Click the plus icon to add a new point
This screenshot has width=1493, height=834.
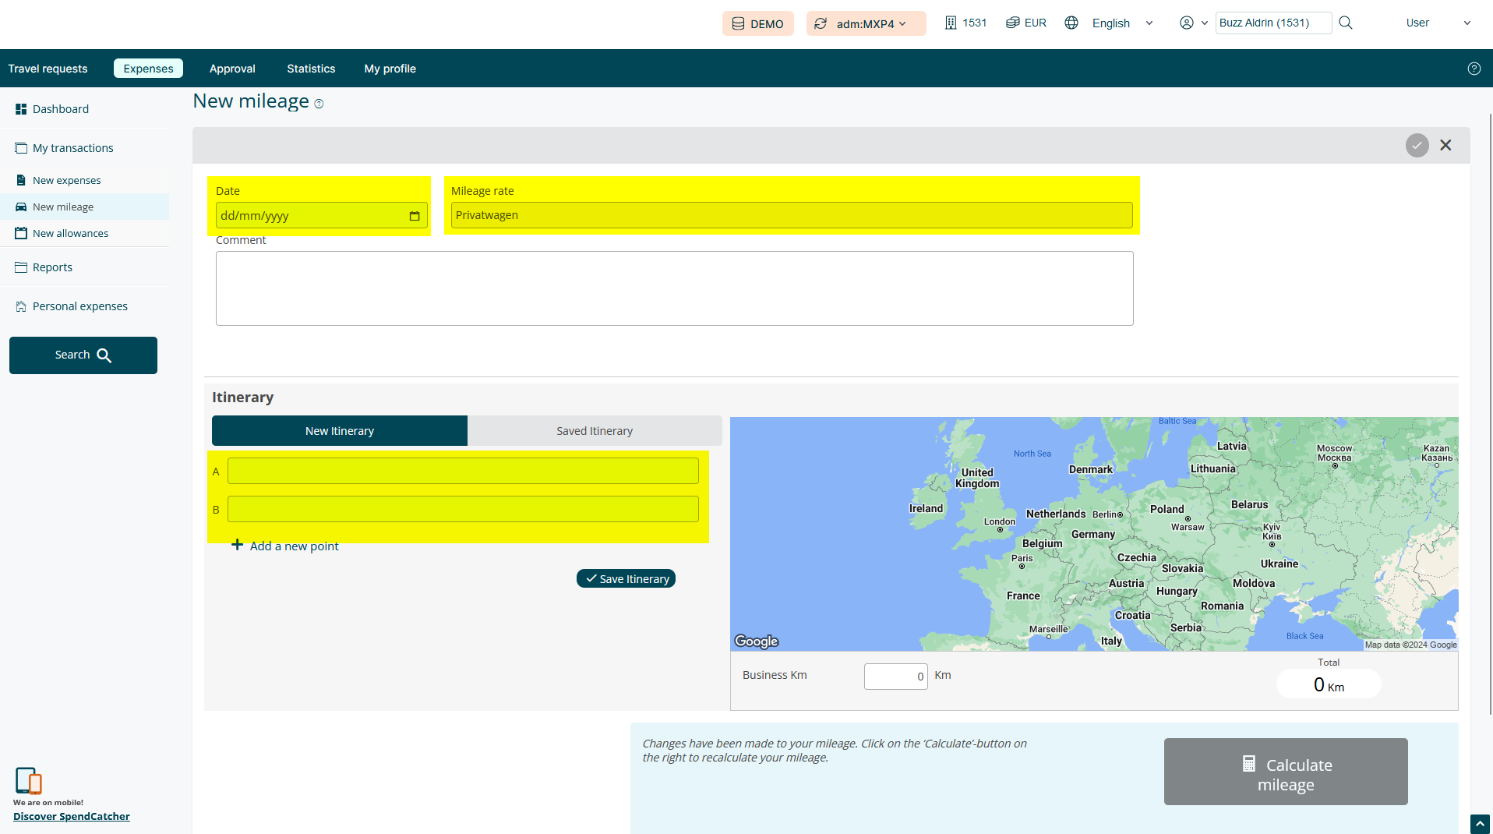[x=238, y=545]
